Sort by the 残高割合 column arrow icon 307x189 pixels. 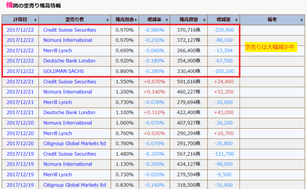136,20
